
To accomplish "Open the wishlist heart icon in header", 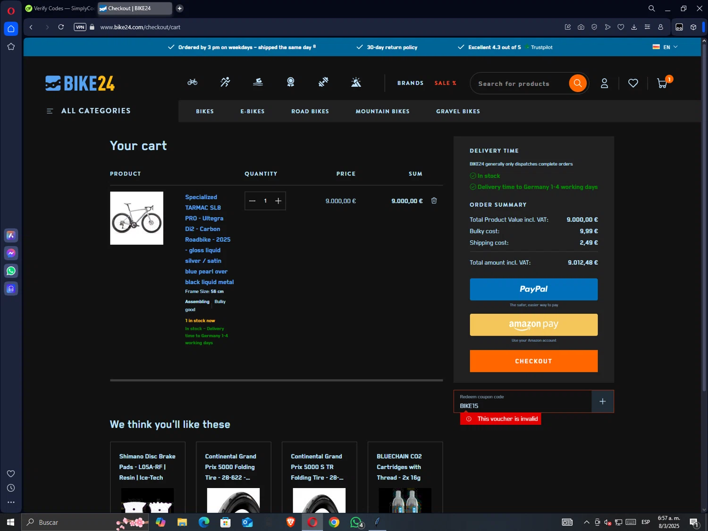I will pos(633,84).
